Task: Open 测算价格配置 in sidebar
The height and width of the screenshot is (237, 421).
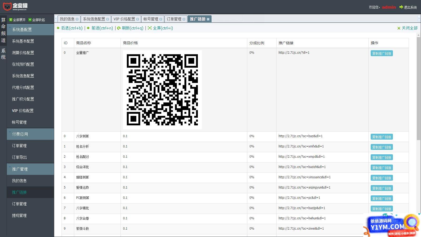Action: 30,53
